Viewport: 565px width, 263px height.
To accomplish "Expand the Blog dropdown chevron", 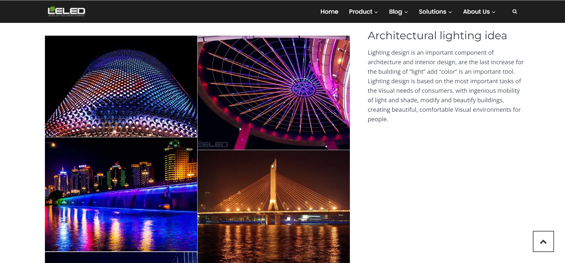I will pos(406,12).
